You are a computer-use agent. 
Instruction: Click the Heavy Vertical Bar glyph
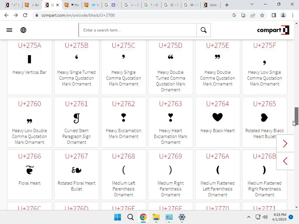tap(29, 59)
